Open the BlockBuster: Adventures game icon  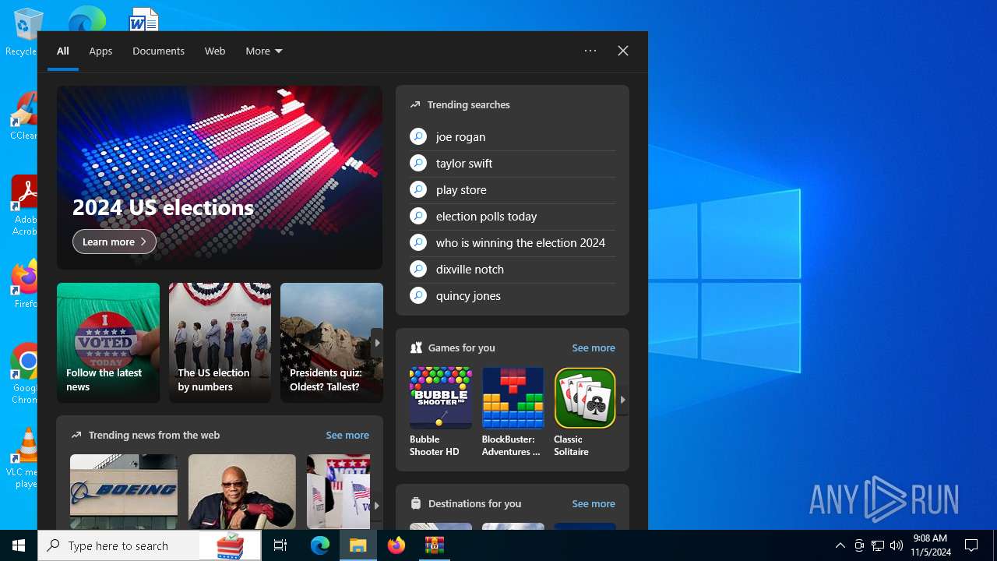tap(513, 398)
